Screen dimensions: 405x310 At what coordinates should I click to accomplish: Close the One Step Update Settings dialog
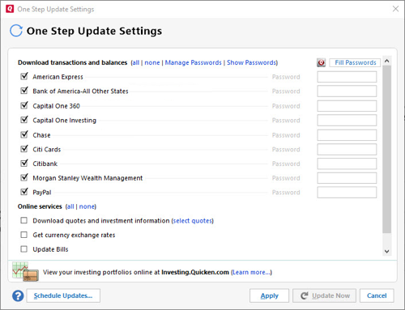[395, 9]
